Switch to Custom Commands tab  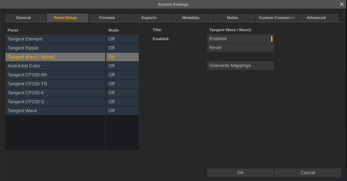[276, 18]
